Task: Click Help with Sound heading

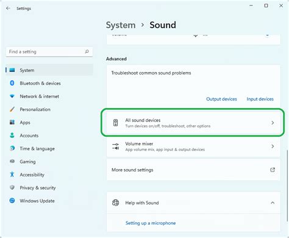Action: [x=142, y=203]
